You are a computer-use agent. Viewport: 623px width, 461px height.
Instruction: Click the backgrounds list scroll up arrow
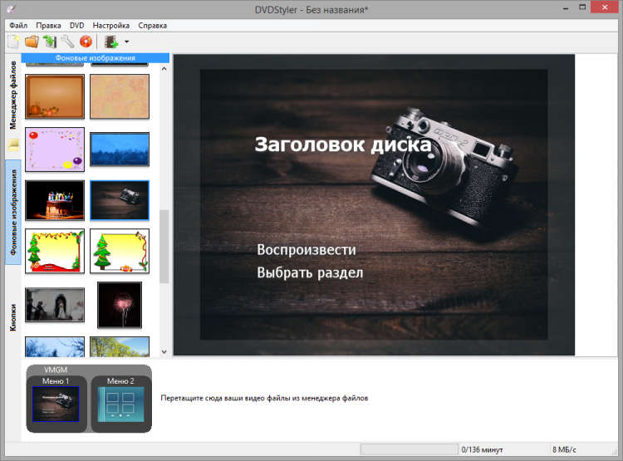click(x=164, y=69)
